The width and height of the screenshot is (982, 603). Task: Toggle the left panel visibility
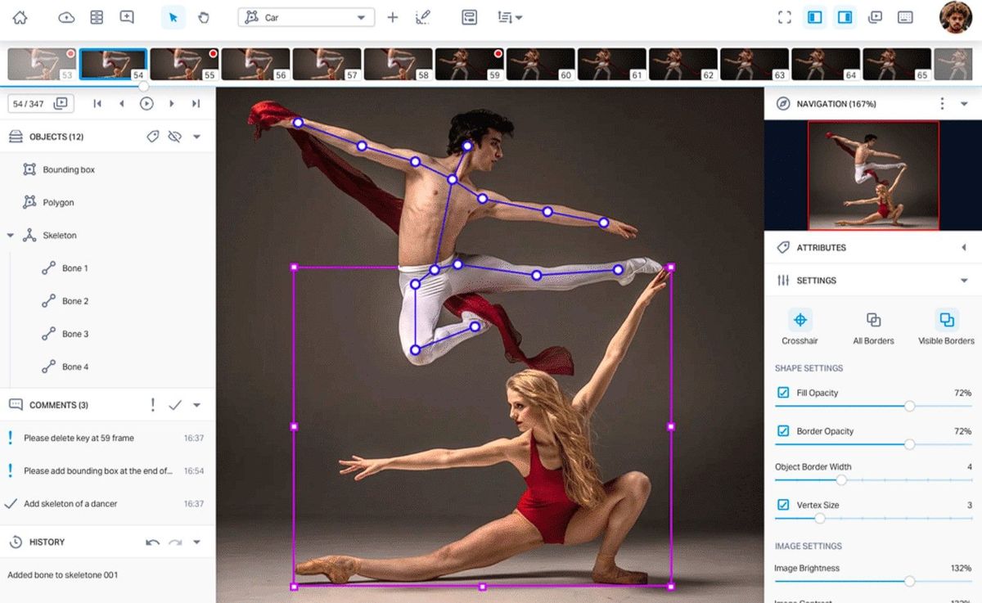814,16
